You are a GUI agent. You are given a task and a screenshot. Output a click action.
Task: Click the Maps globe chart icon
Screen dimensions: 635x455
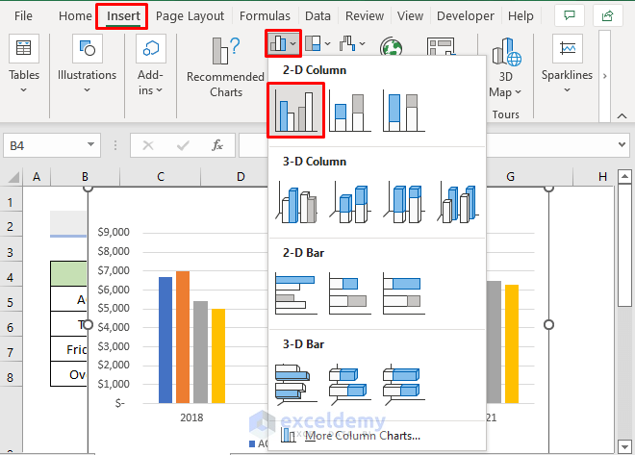click(391, 47)
